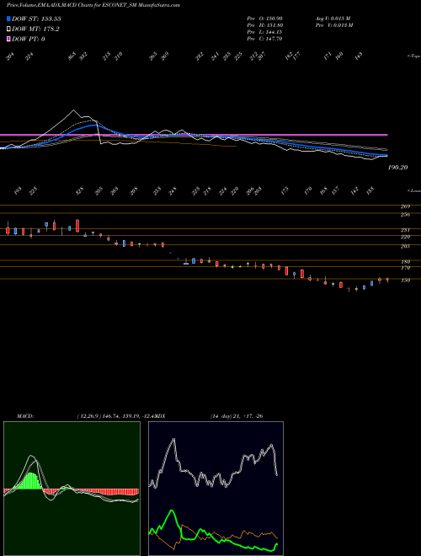Select the 'DOW PT: 0' legend text
The height and width of the screenshot is (556, 421).
coord(29,39)
